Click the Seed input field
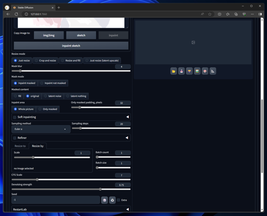 (x=56, y=200)
